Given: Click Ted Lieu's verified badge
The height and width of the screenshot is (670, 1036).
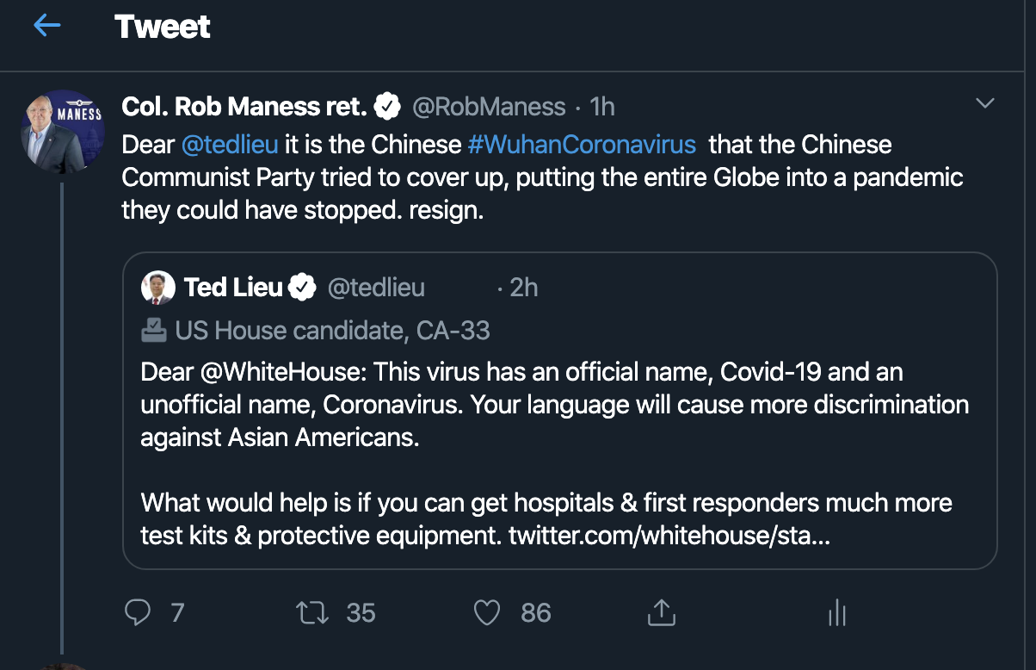Looking at the screenshot, I should click(301, 288).
